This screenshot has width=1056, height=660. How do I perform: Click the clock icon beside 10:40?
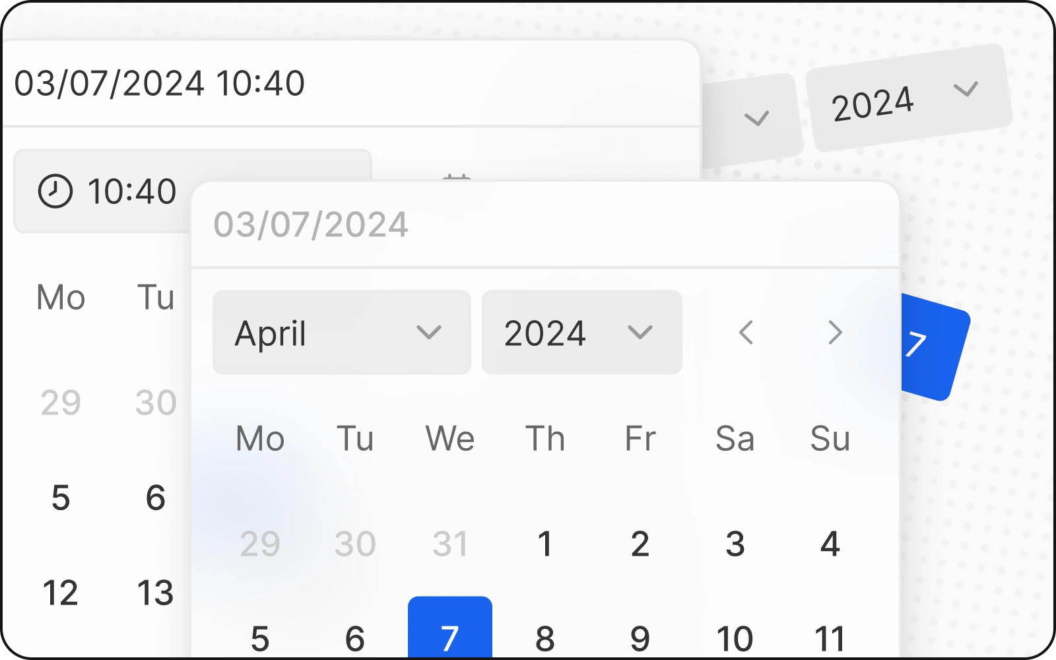[x=55, y=191]
